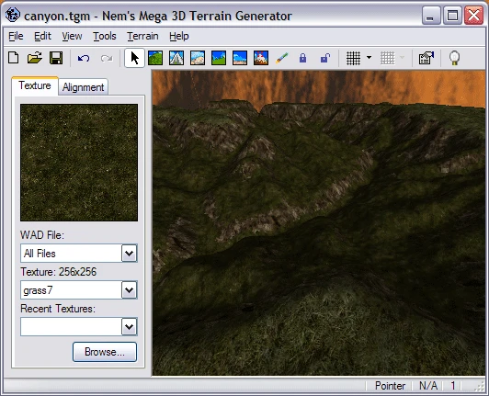Image resolution: width=489 pixels, height=396 pixels.
Task: Open the Edit menu
Action: tap(42, 36)
